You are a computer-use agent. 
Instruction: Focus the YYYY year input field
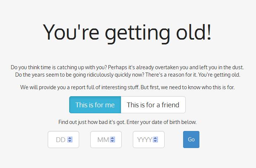(x=144, y=140)
